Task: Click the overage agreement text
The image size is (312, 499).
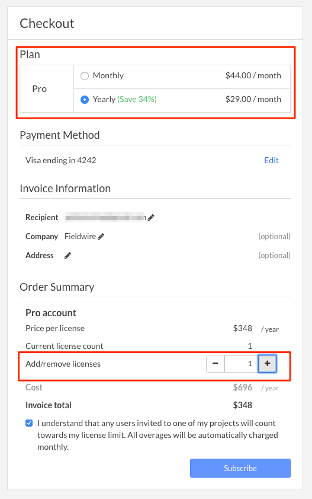Action: click(157, 435)
